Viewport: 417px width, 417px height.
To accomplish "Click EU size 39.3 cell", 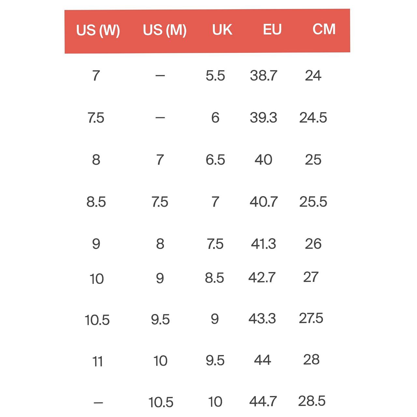I will coord(264,118).
